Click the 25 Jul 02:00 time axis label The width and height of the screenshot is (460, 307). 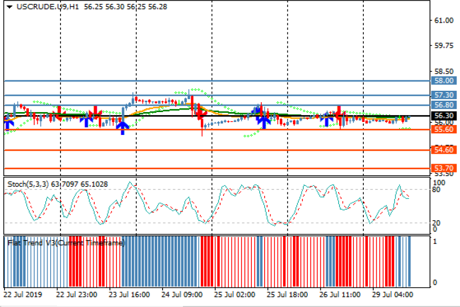coord(234,294)
